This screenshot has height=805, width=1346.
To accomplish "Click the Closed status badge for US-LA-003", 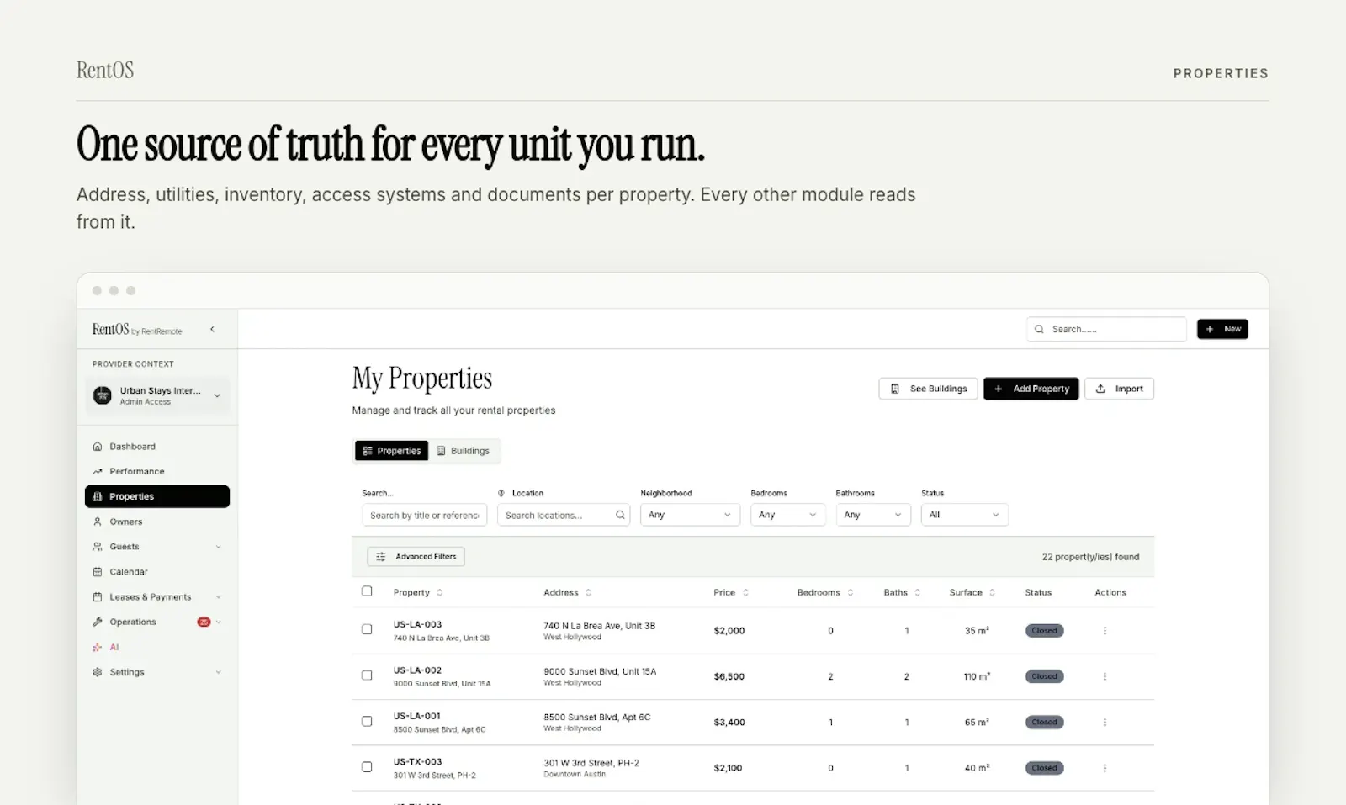I will [1044, 631].
